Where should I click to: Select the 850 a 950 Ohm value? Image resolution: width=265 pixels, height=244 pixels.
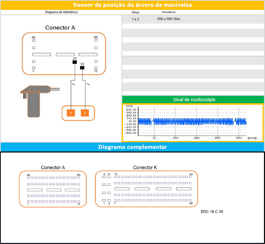click(169, 19)
